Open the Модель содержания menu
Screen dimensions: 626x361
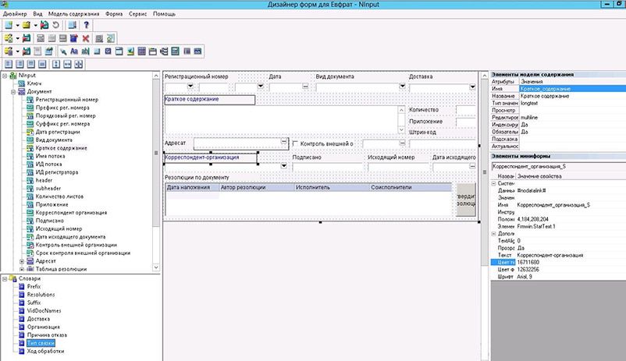pyautogui.click(x=74, y=13)
